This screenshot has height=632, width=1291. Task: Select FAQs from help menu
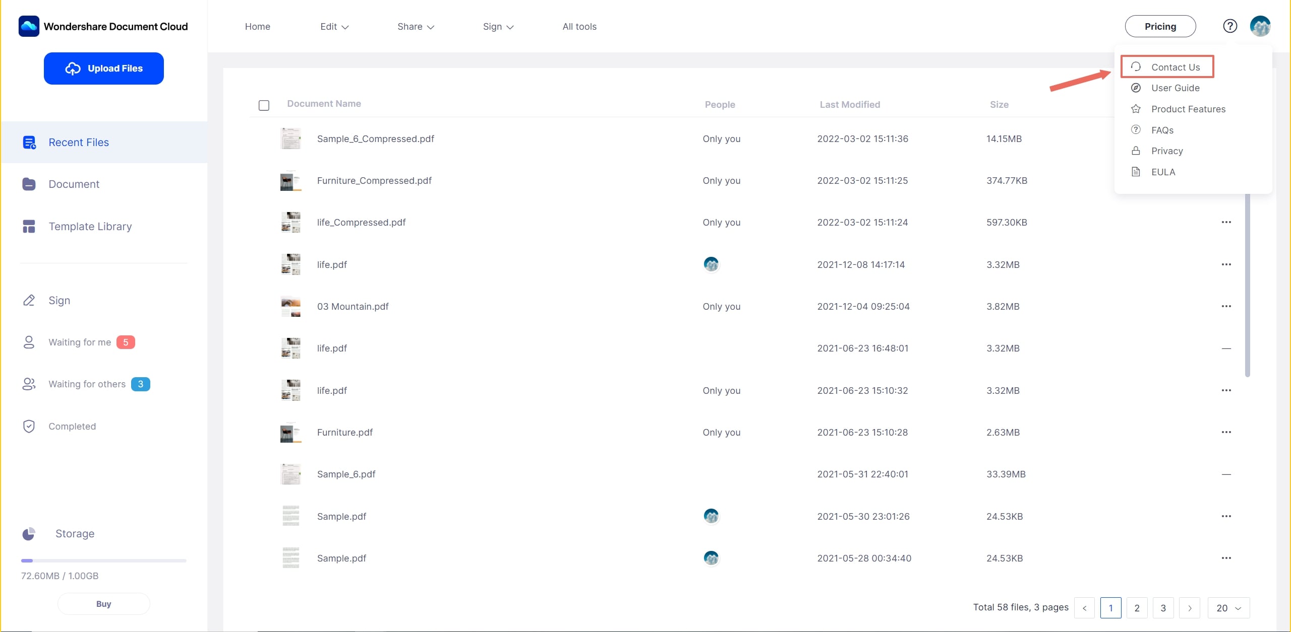coord(1162,130)
